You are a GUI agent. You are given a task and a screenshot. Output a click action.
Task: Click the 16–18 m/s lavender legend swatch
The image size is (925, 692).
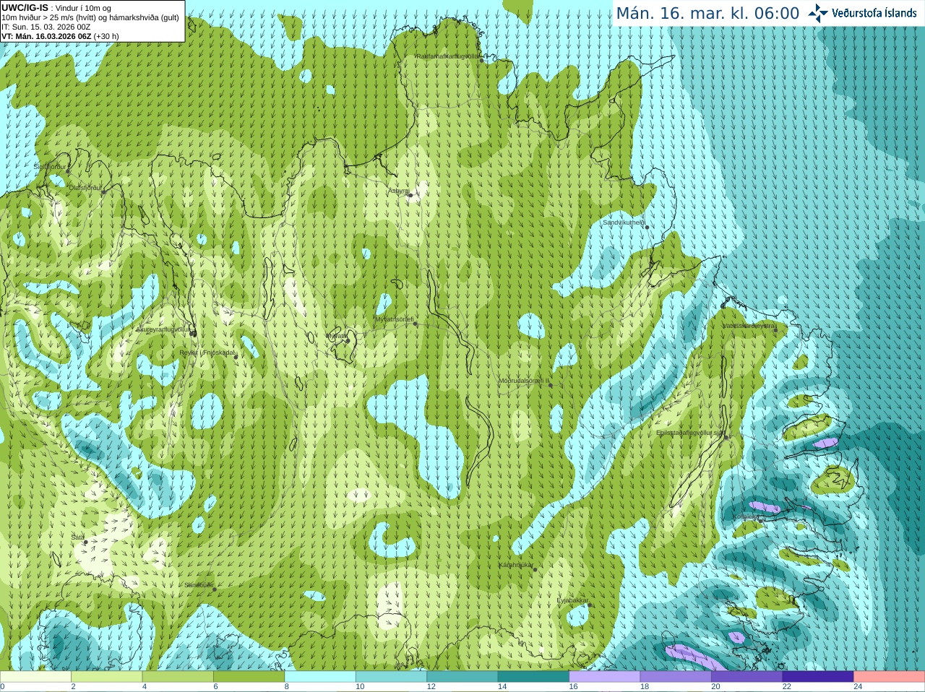tap(605, 677)
